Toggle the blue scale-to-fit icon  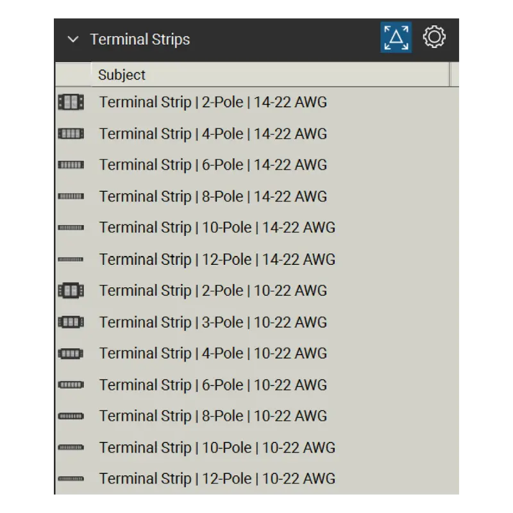(x=396, y=37)
